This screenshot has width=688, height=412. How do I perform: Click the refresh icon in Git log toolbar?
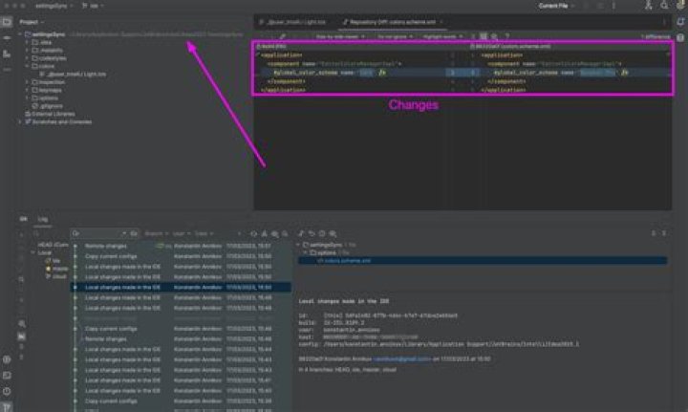click(253, 234)
